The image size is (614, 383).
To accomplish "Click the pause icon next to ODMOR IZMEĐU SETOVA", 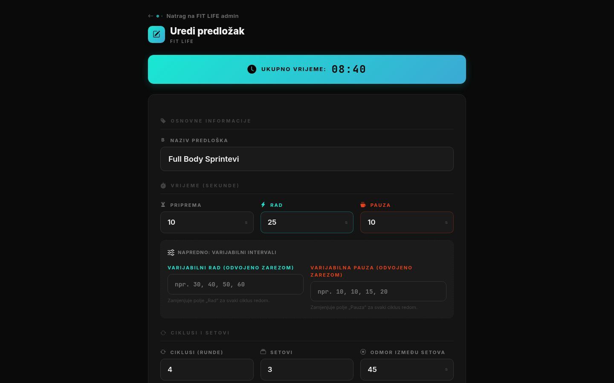I will pyautogui.click(x=363, y=352).
